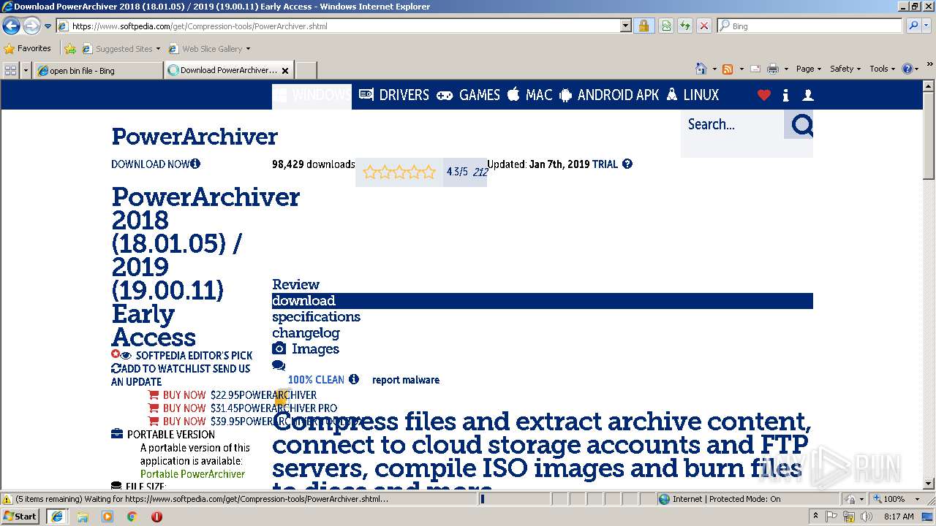The image size is (936, 526).
Task: Click the RSS feeds icon
Action: [x=728, y=69]
